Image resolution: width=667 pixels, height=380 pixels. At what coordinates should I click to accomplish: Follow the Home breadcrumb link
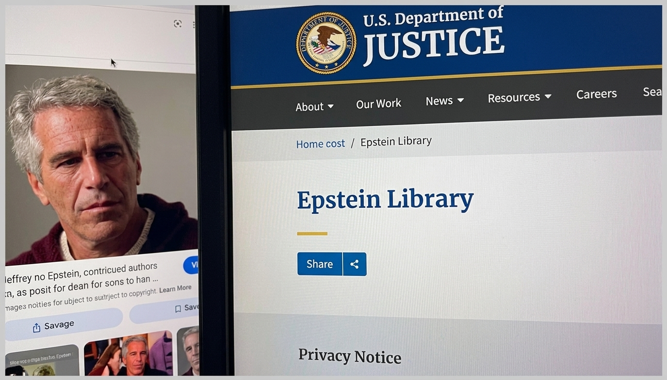click(320, 143)
